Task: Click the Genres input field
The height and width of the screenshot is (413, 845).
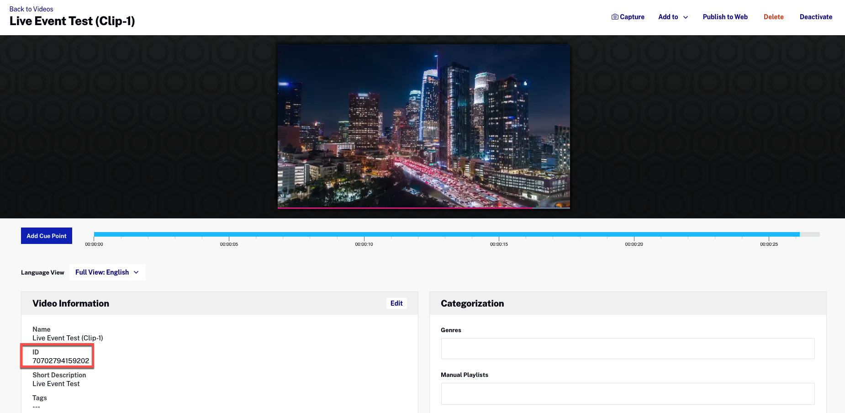Action: pos(628,349)
